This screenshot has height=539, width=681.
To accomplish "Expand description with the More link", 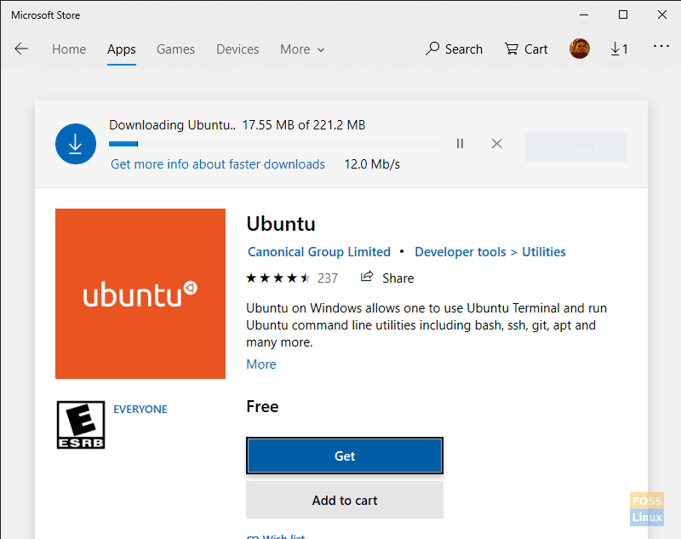I will coord(261,364).
